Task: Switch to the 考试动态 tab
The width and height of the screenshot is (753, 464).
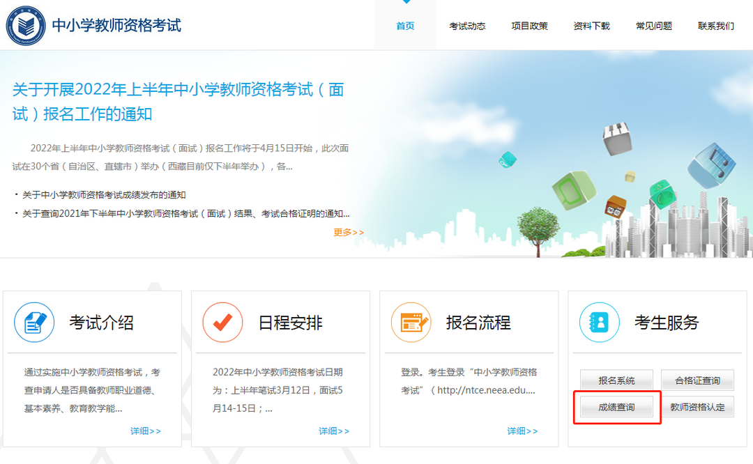Action: (x=467, y=25)
